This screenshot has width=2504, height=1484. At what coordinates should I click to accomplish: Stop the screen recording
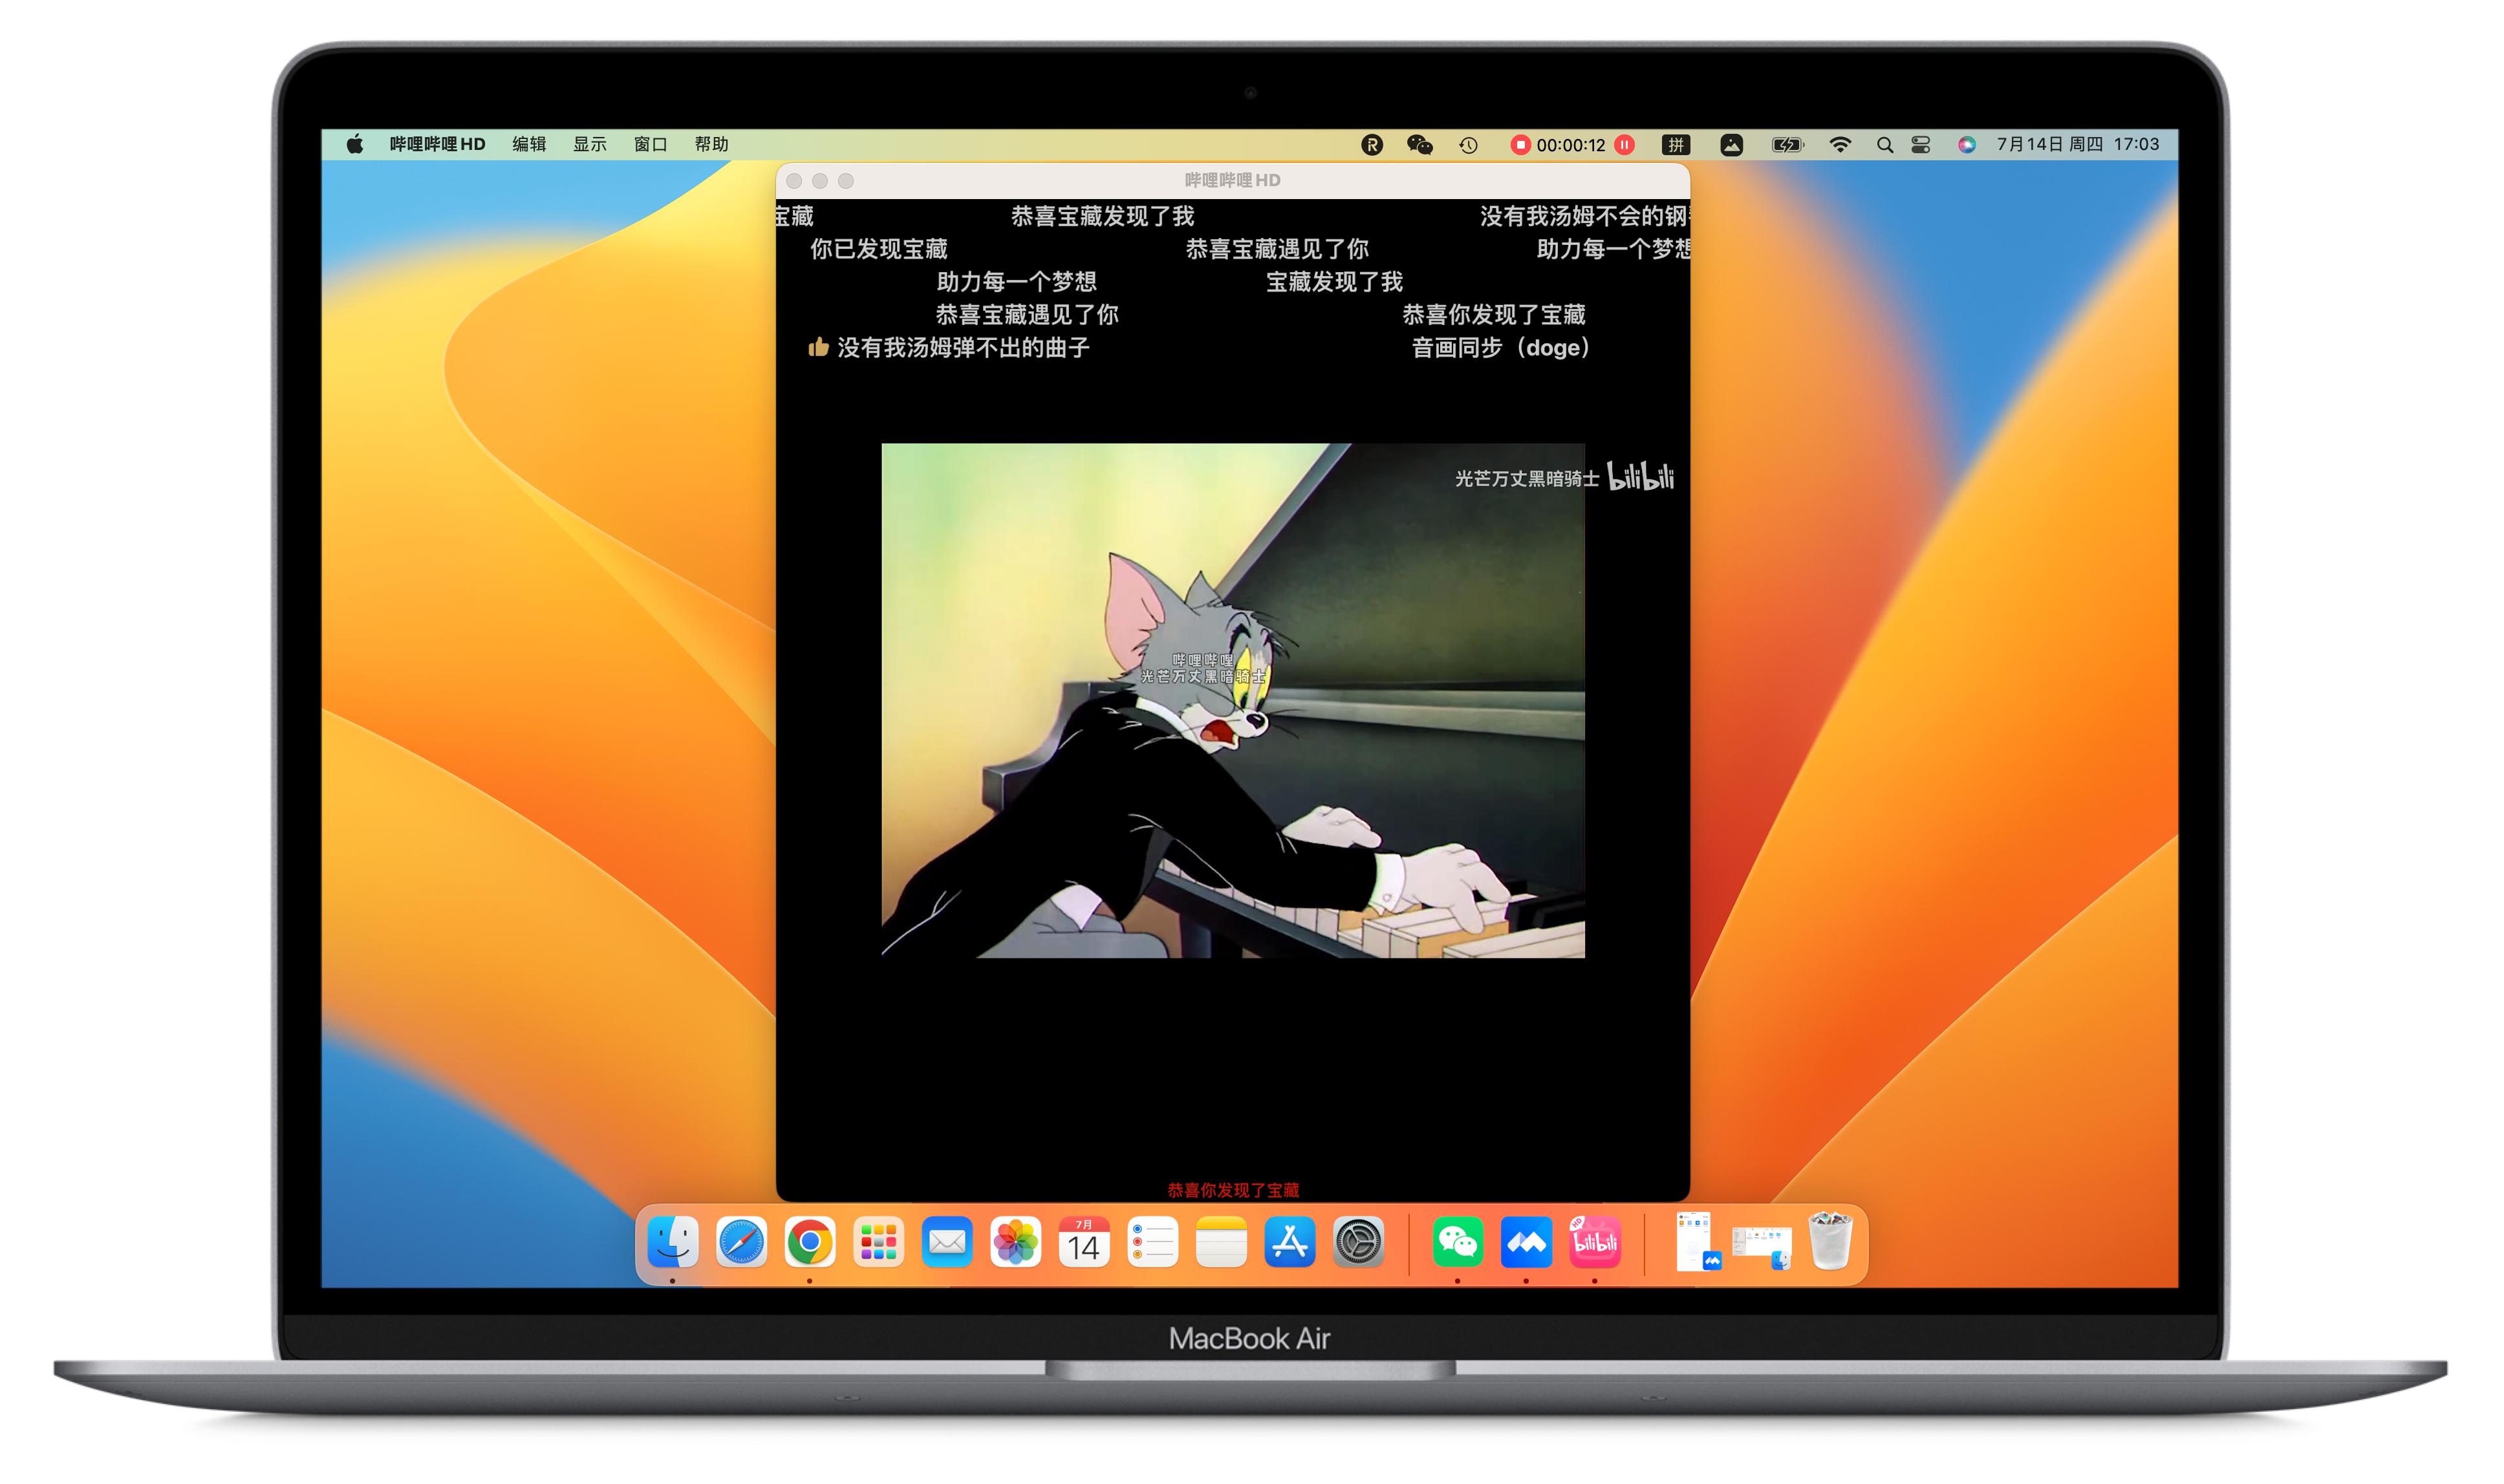point(1520,145)
